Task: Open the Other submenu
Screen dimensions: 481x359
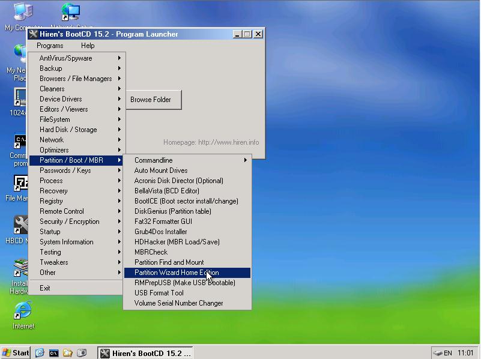Action: [x=76, y=273]
